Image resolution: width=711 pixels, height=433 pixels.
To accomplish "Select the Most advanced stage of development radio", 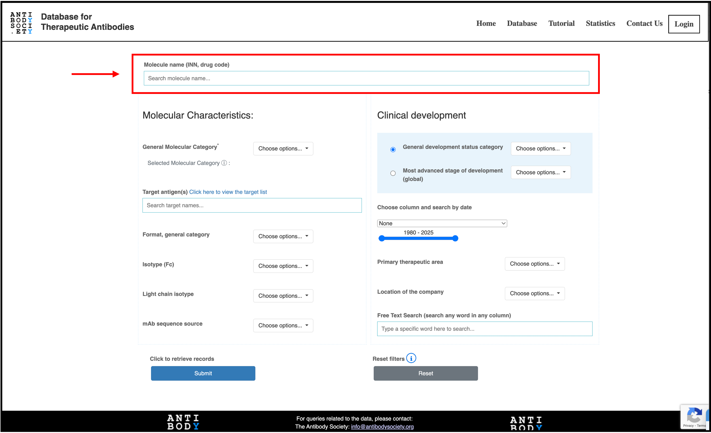I will (393, 173).
